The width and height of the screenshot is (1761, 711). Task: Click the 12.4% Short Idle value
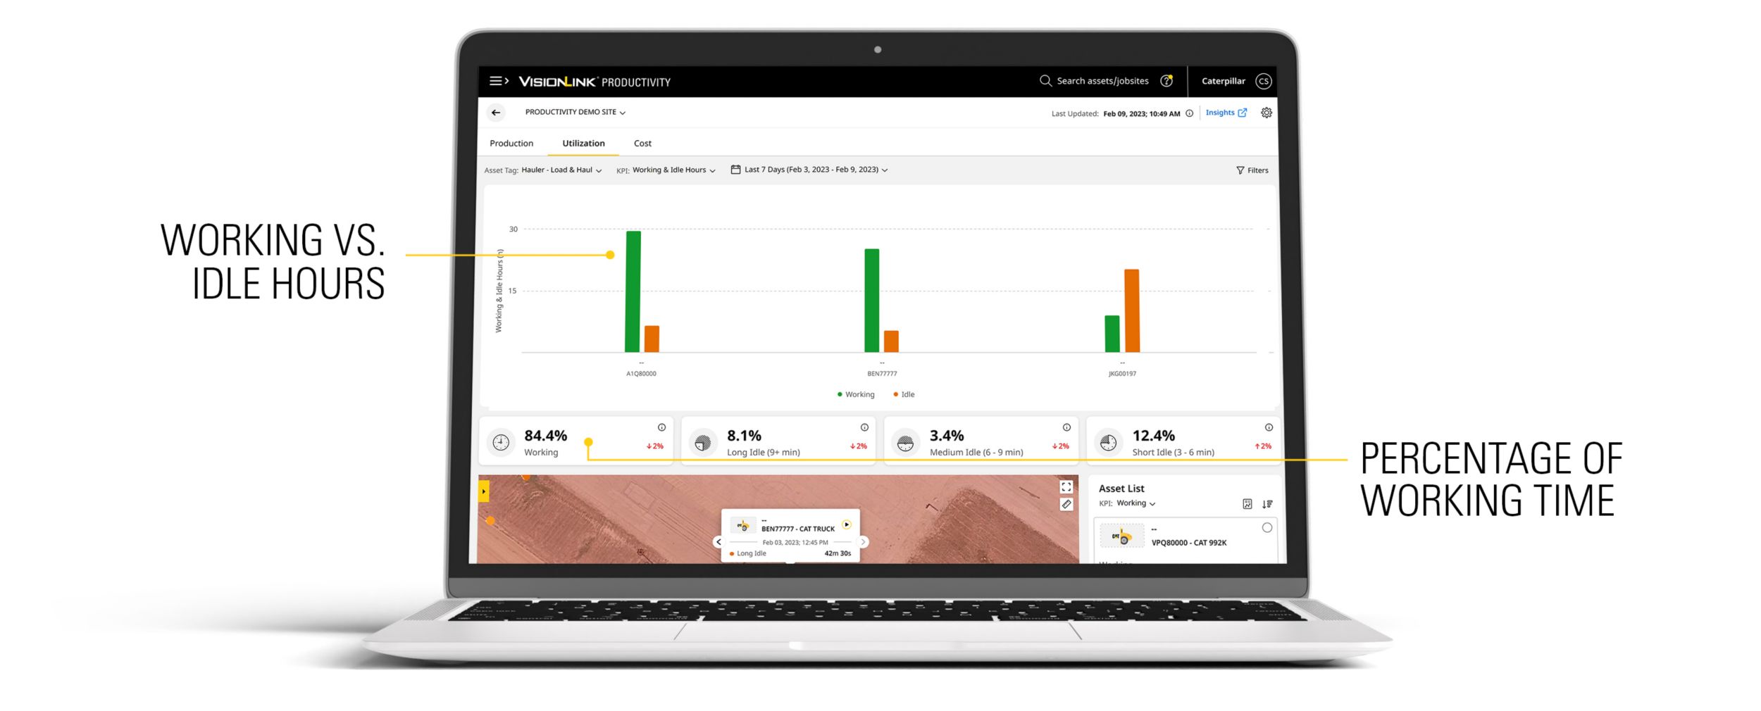pyautogui.click(x=1153, y=436)
